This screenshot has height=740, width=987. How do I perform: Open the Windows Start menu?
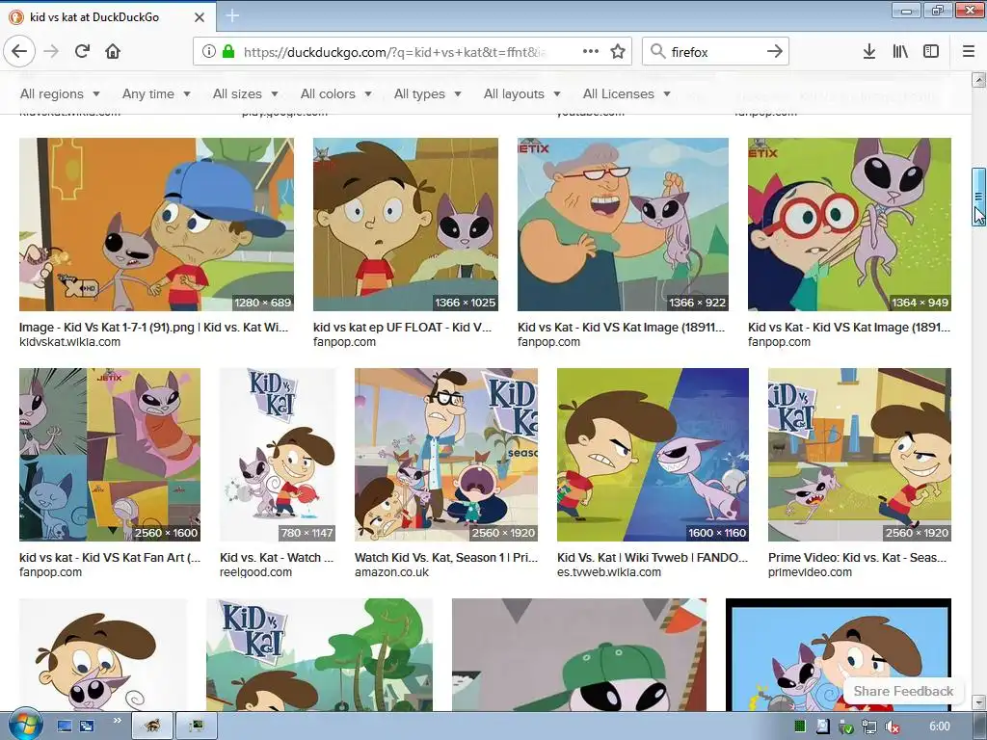[x=24, y=725]
